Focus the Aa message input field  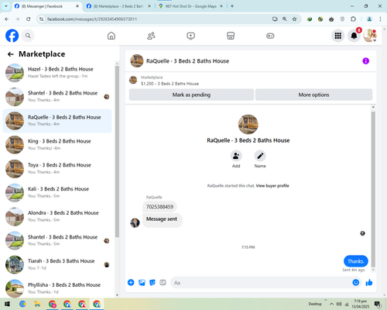262,283
